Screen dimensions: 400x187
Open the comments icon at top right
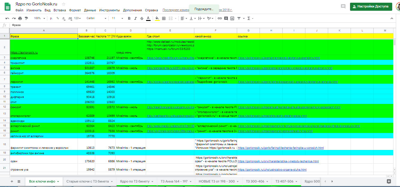[343, 7]
